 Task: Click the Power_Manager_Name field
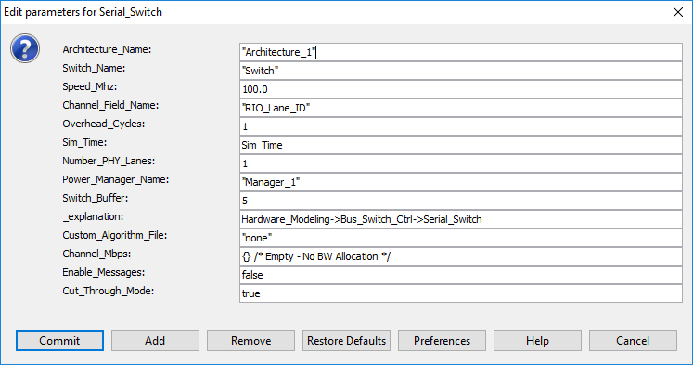(461, 182)
